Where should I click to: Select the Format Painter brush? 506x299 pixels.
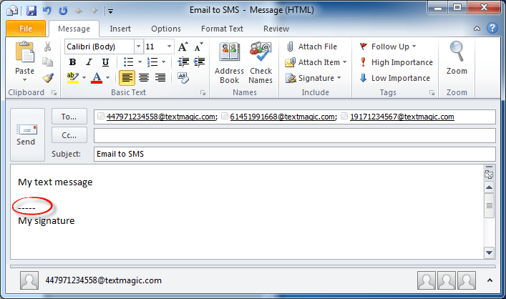pyautogui.click(x=48, y=78)
